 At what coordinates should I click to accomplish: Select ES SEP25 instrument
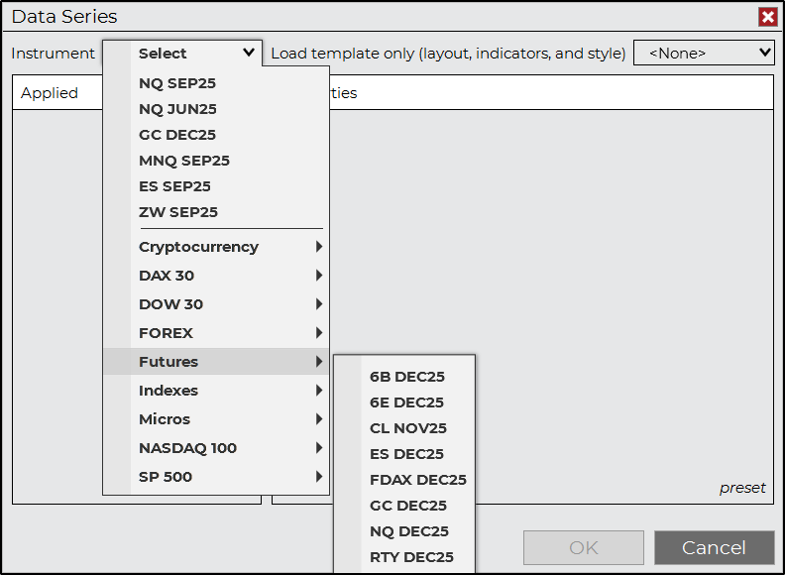click(216, 186)
